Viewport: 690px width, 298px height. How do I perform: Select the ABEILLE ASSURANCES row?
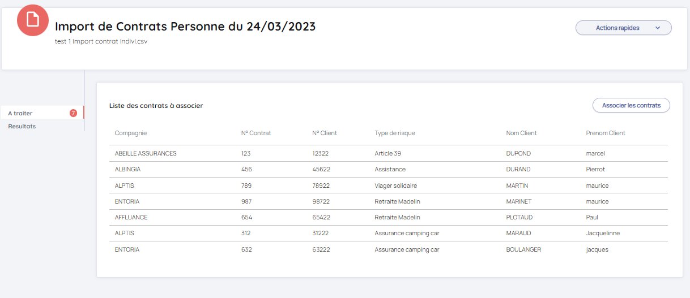point(146,153)
